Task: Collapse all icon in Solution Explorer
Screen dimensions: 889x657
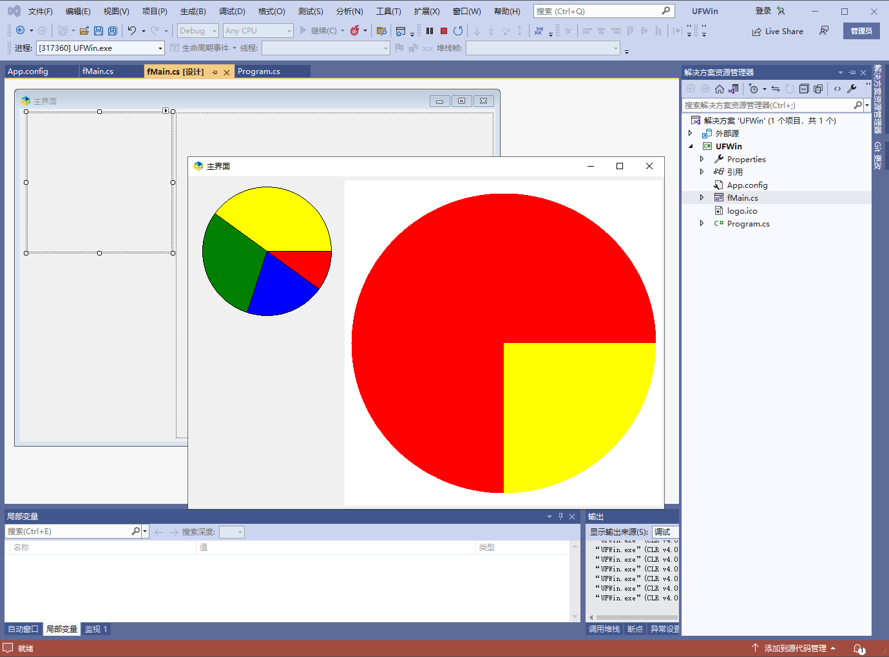Action: point(804,89)
